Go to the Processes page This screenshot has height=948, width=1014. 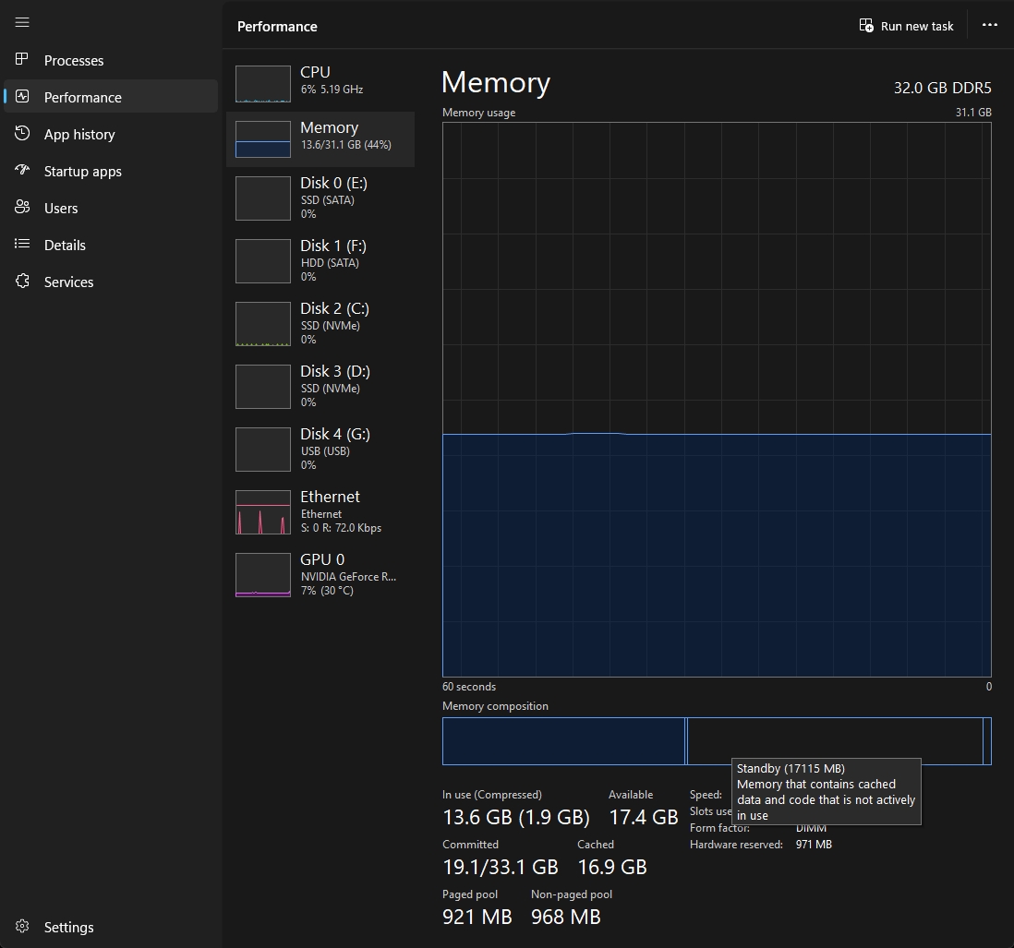tap(111, 60)
